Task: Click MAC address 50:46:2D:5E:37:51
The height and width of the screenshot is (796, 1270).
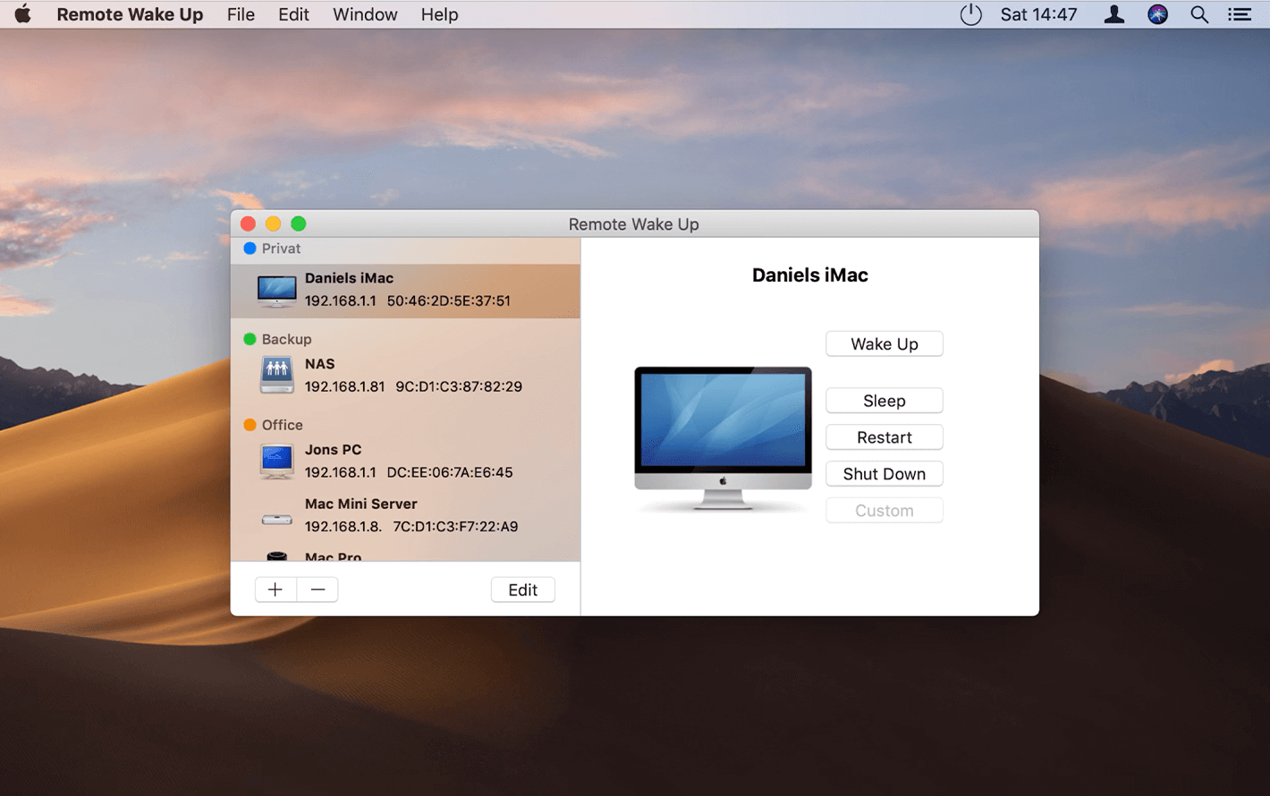Action: tap(448, 301)
